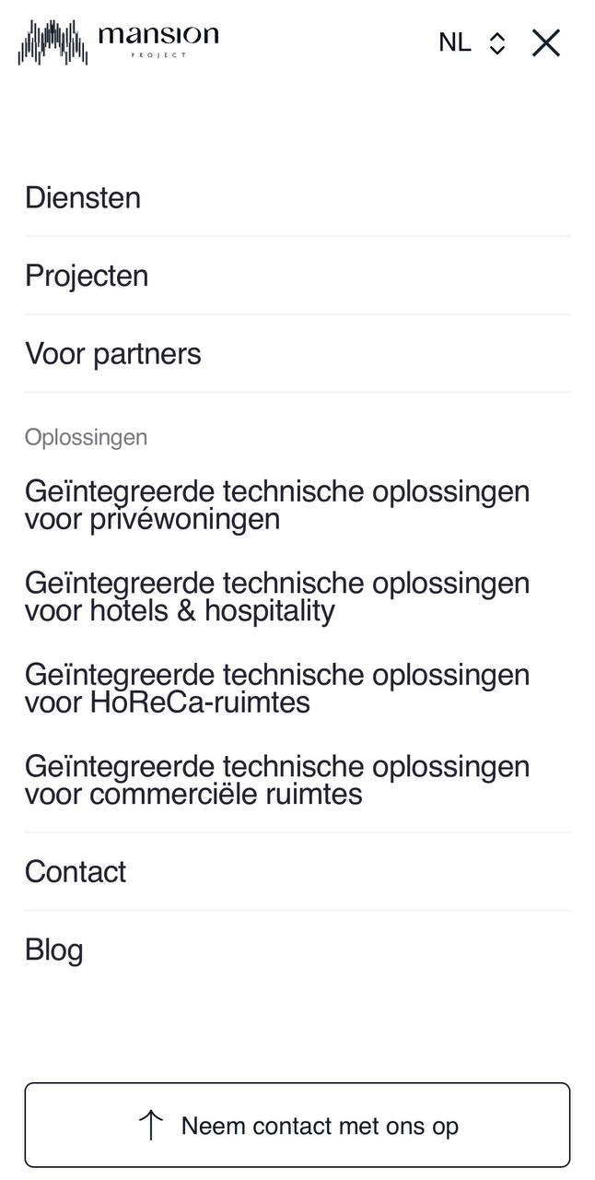The image size is (595, 1180).
Task: Open solutions for hotels & hospitality
Action: [x=277, y=596]
